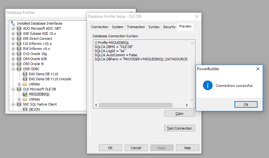Collapse the ODB ODBC tree node
The image size is (269, 158).
pyautogui.click(x=13, y=69)
